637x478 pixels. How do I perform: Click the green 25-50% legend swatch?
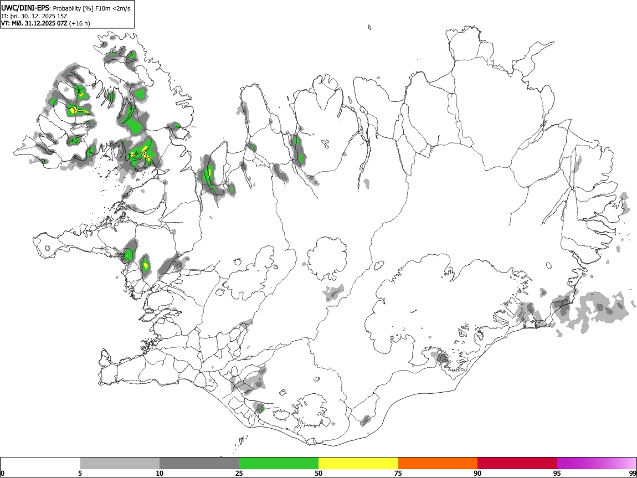coord(279,464)
